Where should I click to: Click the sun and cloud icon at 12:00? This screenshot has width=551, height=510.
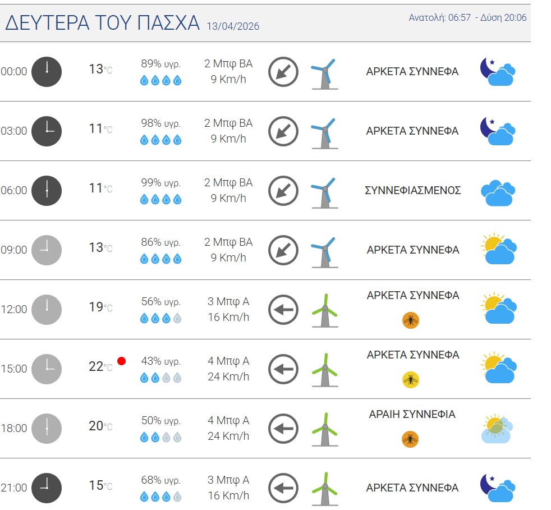click(x=498, y=309)
